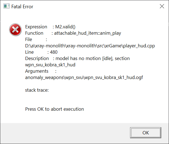This screenshot has height=144, width=169.
Task: Click the red fatal error icon
Action: point(15,30)
